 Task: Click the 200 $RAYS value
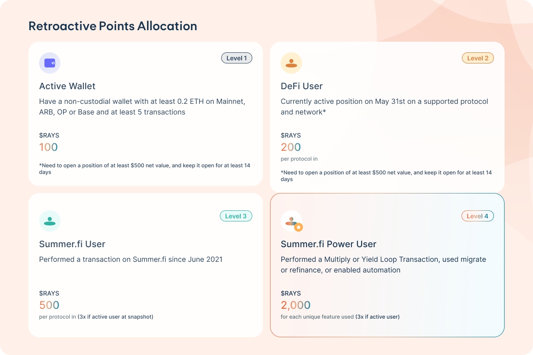click(x=290, y=147)
